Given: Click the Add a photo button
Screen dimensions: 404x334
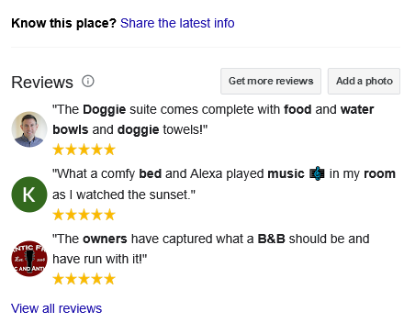Looking at the screenshot, I should 364,81.
